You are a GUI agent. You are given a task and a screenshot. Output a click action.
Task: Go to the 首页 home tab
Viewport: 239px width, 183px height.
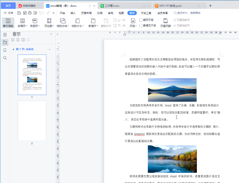pyautogui.click(x=8, y=6)
